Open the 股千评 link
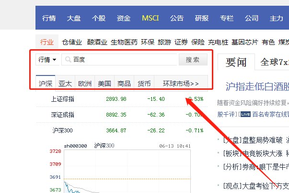This screenshot has height=193, width=289. 226,114
